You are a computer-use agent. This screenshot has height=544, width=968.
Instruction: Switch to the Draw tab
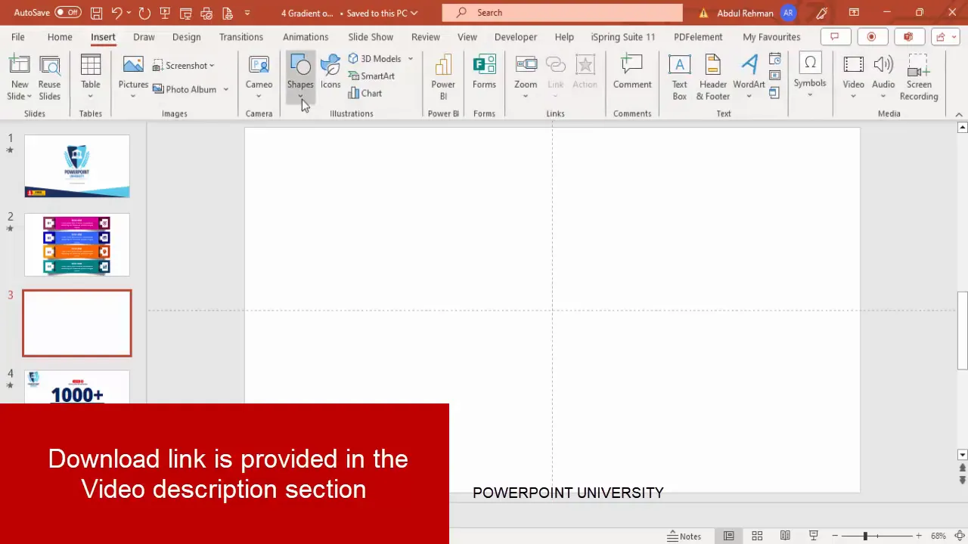(x=144, y=37)
